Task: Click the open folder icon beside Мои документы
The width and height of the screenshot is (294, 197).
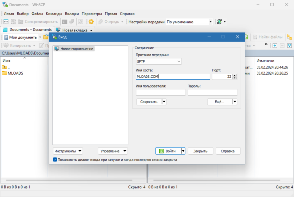Action: tap(46, 37)
